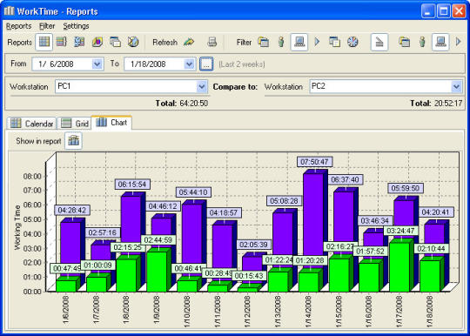Select the clock report icon
The height and width of the screenshot is (336, 470).
point(133,42)
